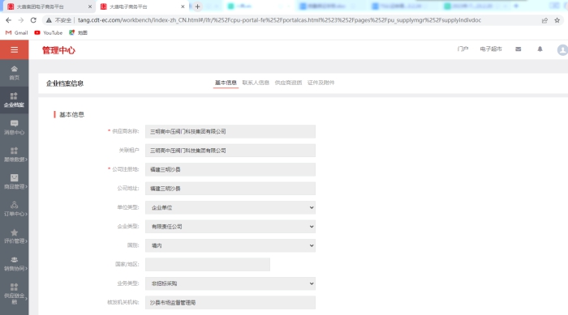568x315 pixels.
Task: Click the notification bell icon
Action: 540,49
